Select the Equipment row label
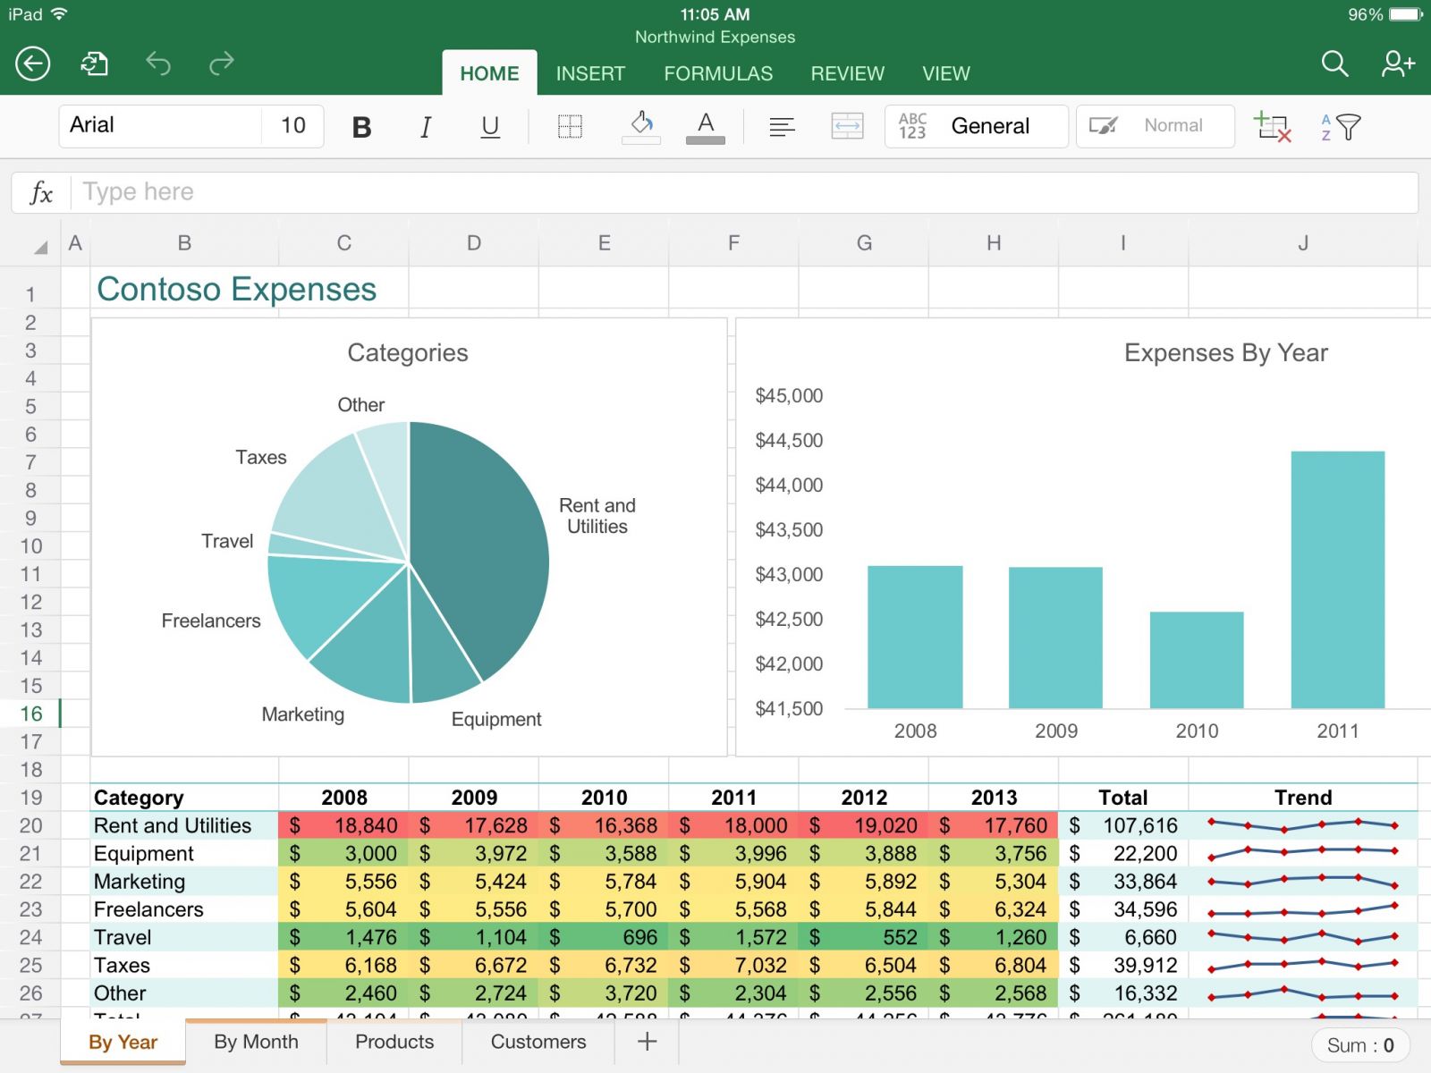 coord(184,854)
